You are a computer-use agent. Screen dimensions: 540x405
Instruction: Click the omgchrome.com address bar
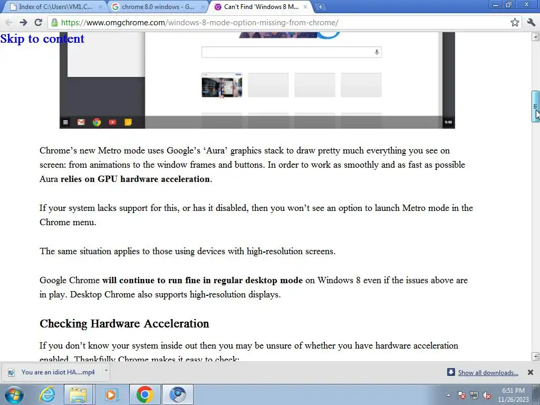(284, 23)
